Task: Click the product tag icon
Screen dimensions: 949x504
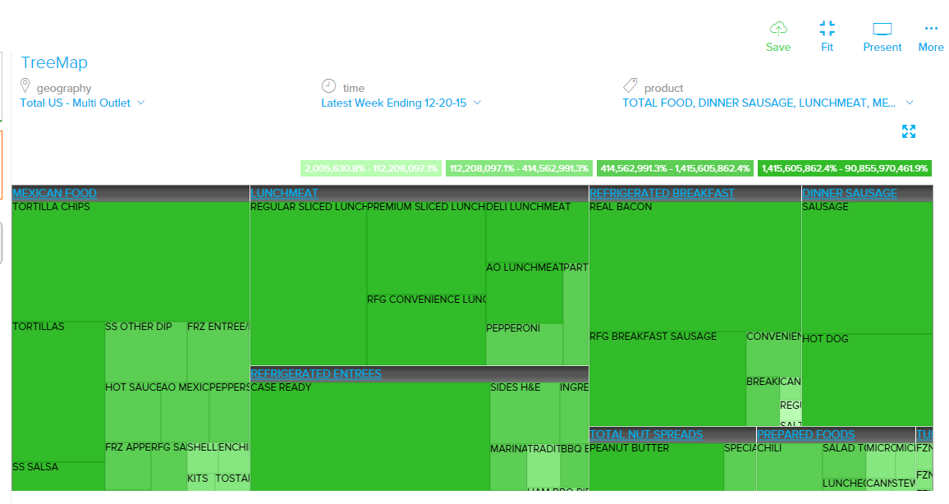Action: 630,86
